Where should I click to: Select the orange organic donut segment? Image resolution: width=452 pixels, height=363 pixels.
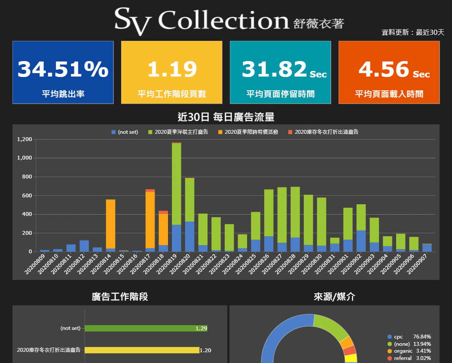coord(347,342)
